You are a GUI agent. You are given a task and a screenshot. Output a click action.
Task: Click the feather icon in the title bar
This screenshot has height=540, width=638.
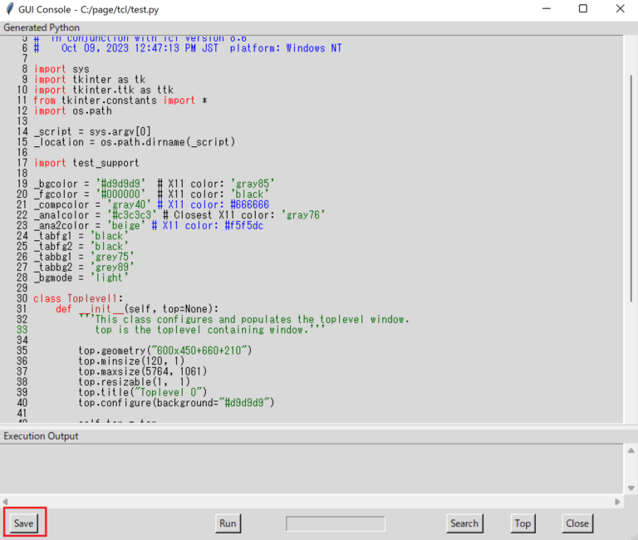[x=9, y=9]
